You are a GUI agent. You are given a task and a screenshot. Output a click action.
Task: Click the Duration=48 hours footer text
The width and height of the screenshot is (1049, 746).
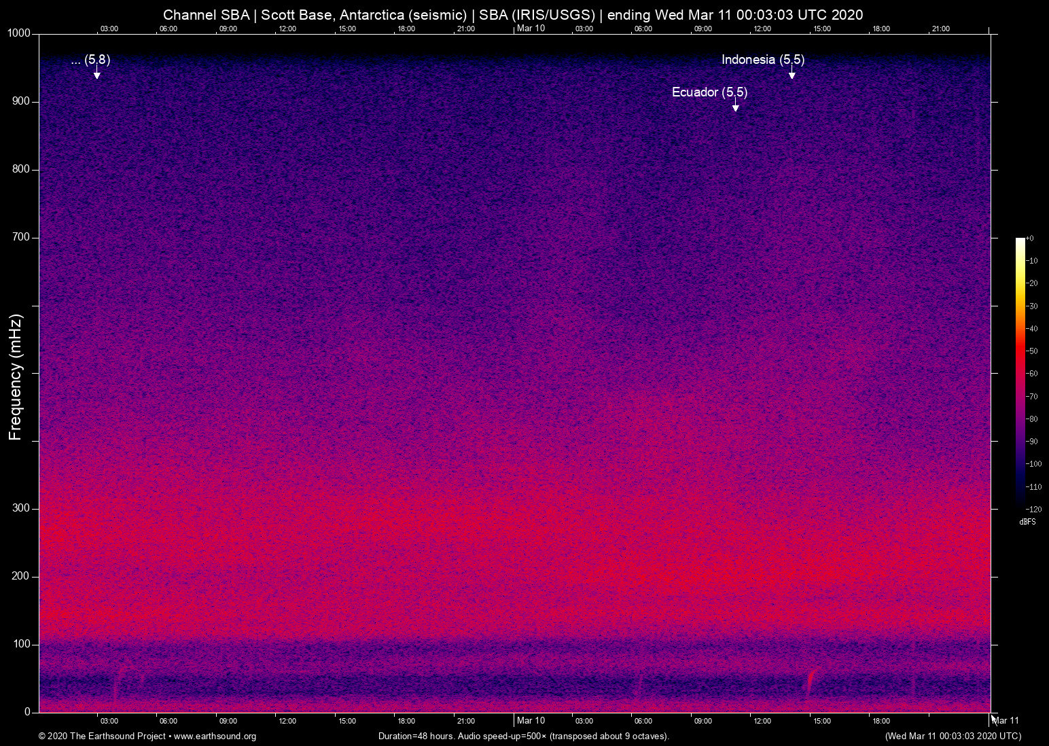click(x=416, y=736)
